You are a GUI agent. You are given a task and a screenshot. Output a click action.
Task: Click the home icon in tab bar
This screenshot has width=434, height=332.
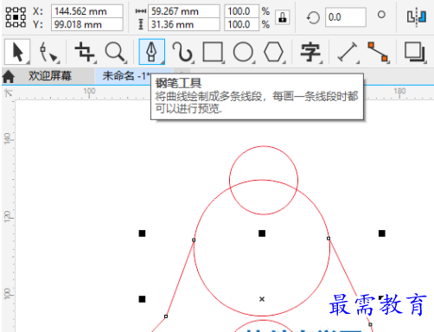coord(9,76)
